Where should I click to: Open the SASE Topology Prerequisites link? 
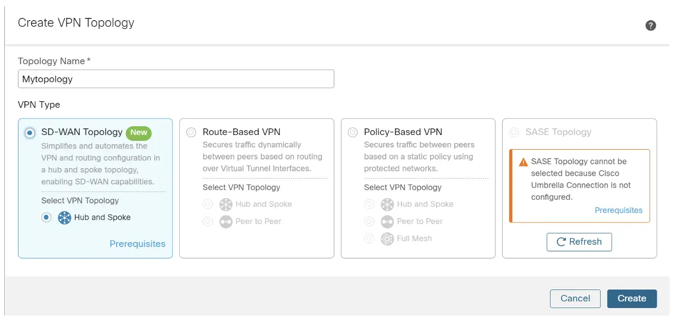coord(618,210)
